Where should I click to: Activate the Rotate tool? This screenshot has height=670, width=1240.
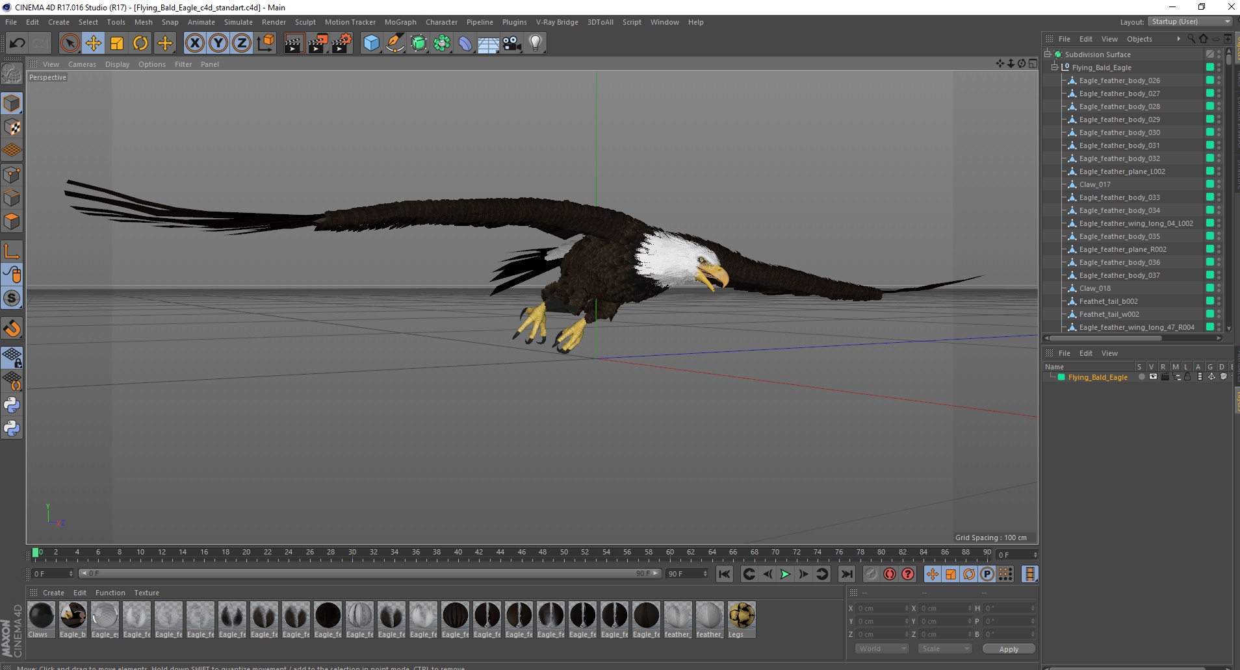140,43
